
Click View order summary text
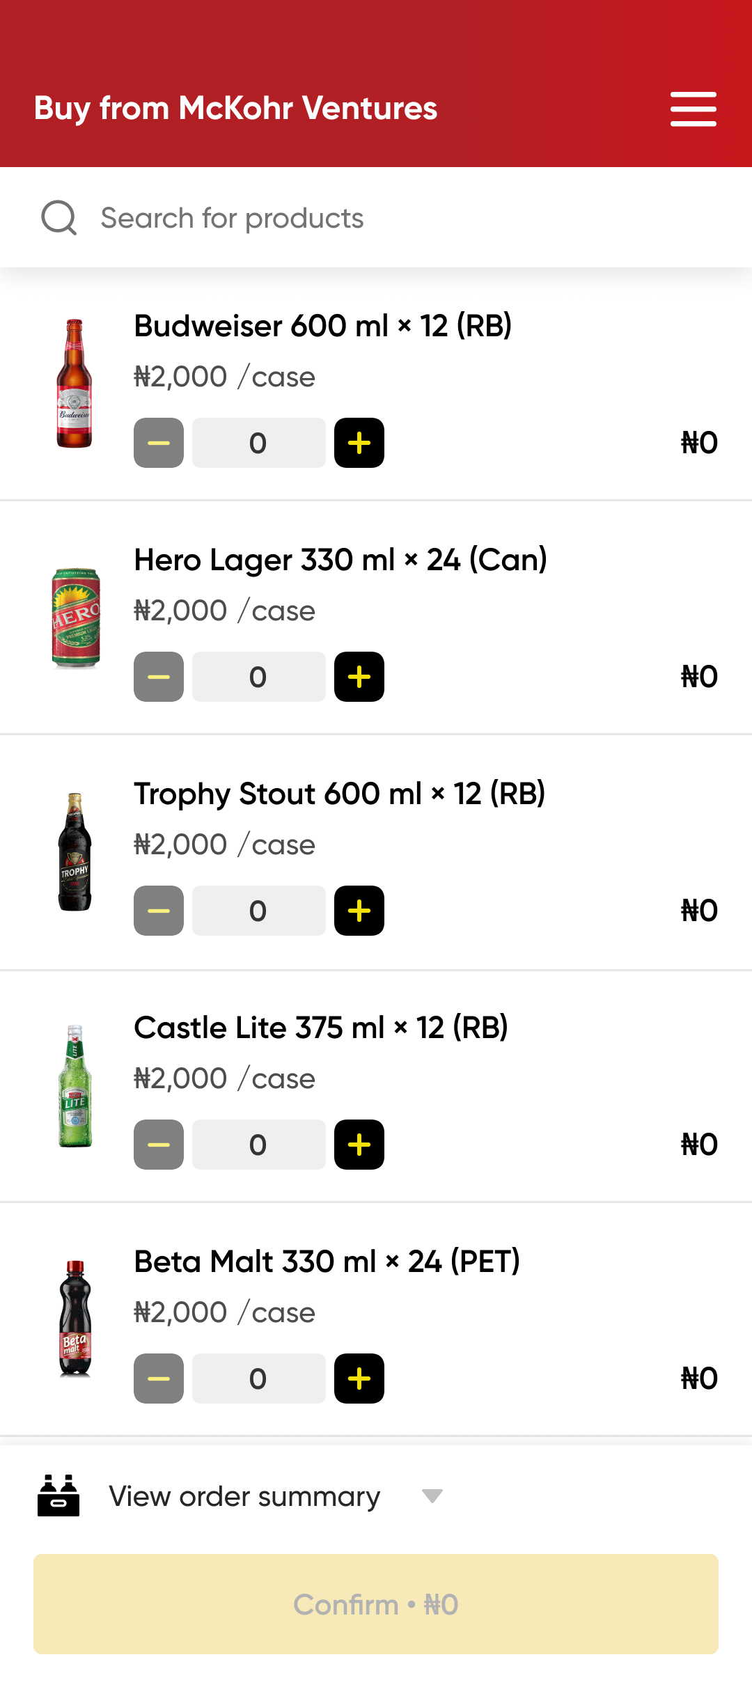coord(244,1496)
